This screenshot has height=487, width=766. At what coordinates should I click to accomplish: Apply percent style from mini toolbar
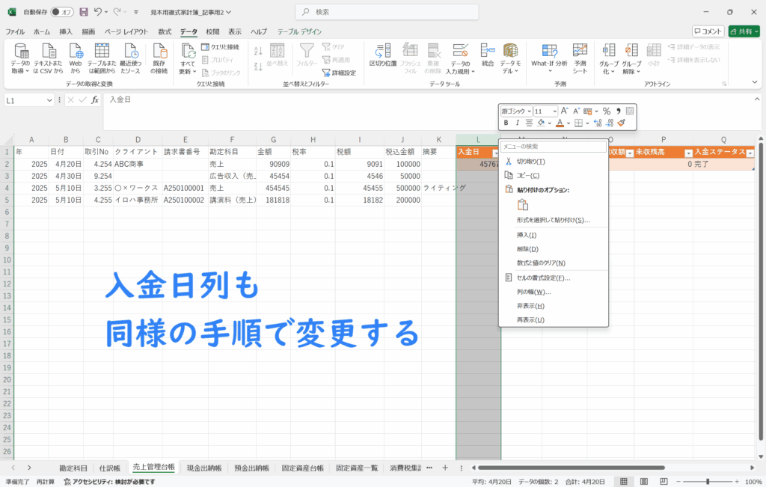coord(607,111)
